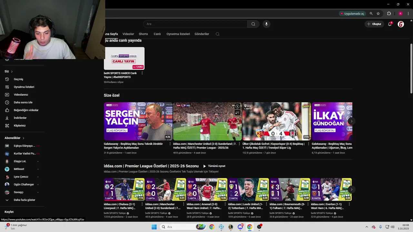Screen dimensions: 413x232
Task: Open iddaa.com Premier League Özetleri playlist title
Action: coord(151,166)
